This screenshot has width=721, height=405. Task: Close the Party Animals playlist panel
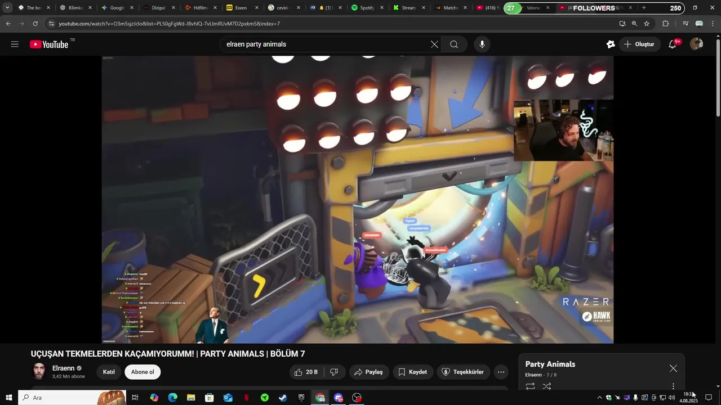click(x=673, y=368)
